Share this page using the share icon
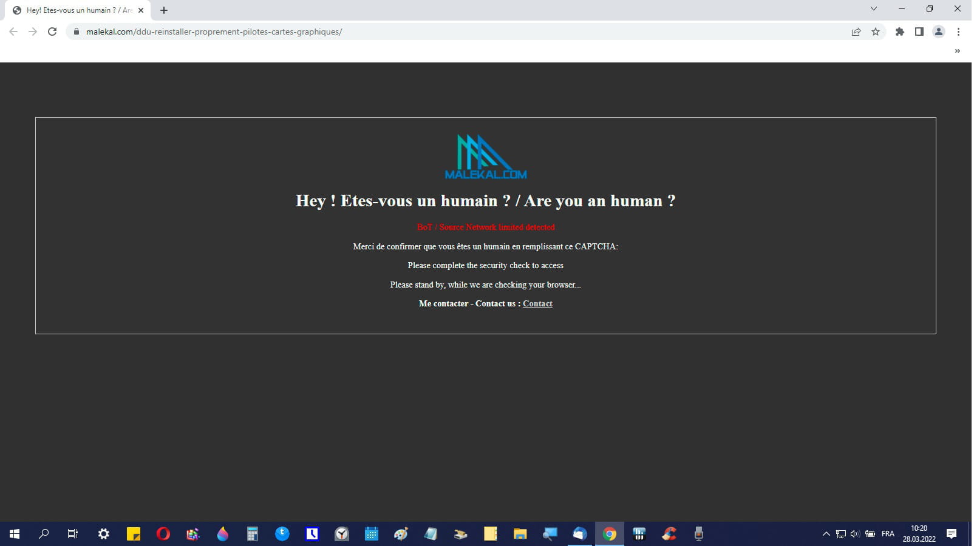Screen dimensions: 974x546 click(x=856, y=32)
